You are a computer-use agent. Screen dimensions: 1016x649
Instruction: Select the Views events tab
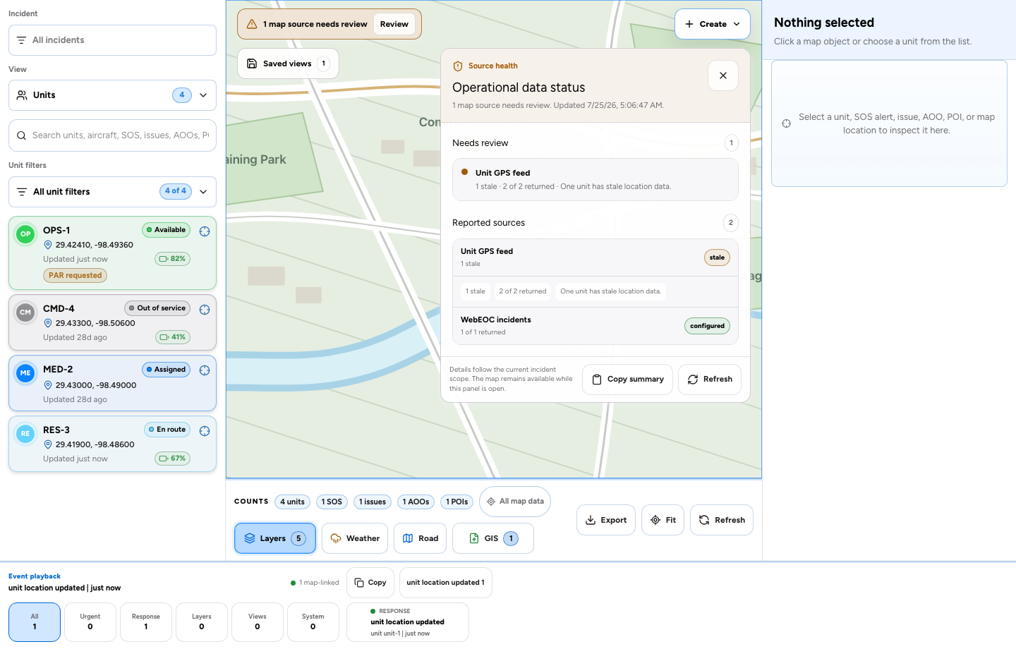pos(258,622)
